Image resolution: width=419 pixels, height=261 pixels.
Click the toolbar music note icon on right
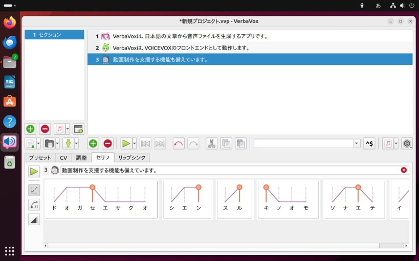coord(388,144)
